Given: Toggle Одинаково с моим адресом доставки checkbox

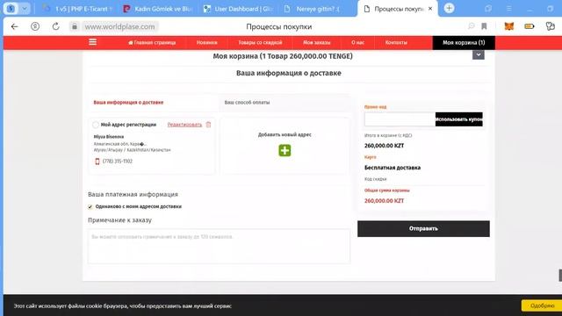Looking at the screenshot, I should [x=90, y=207].
